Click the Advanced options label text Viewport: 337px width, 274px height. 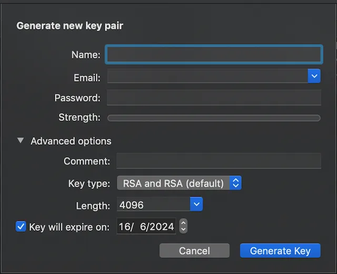point(71,141)
